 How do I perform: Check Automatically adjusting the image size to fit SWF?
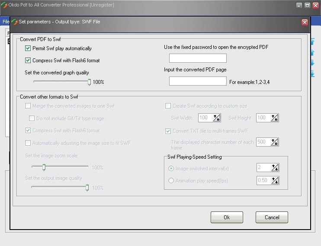28,143
